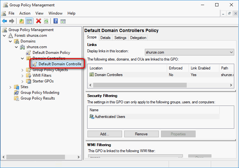Open the View menu
Image resolution: width=239 pixels, height=168 pixels.
point(40,13)
